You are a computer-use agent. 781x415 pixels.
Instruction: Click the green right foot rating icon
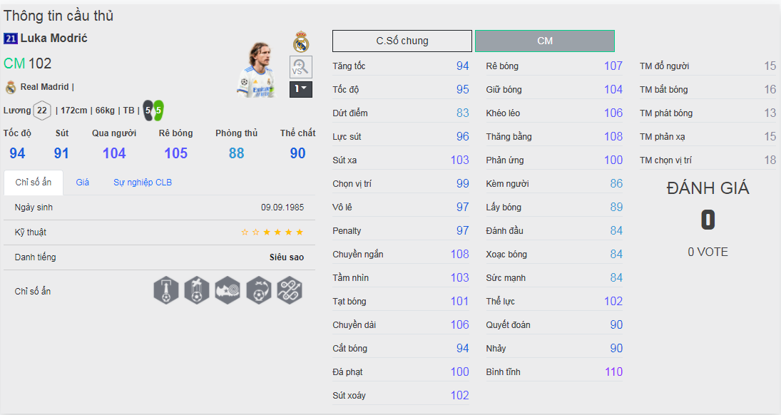click(158, 111)
